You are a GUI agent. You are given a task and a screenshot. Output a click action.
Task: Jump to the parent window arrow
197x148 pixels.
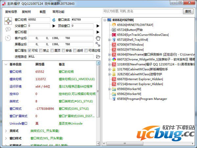click(54, 26)
